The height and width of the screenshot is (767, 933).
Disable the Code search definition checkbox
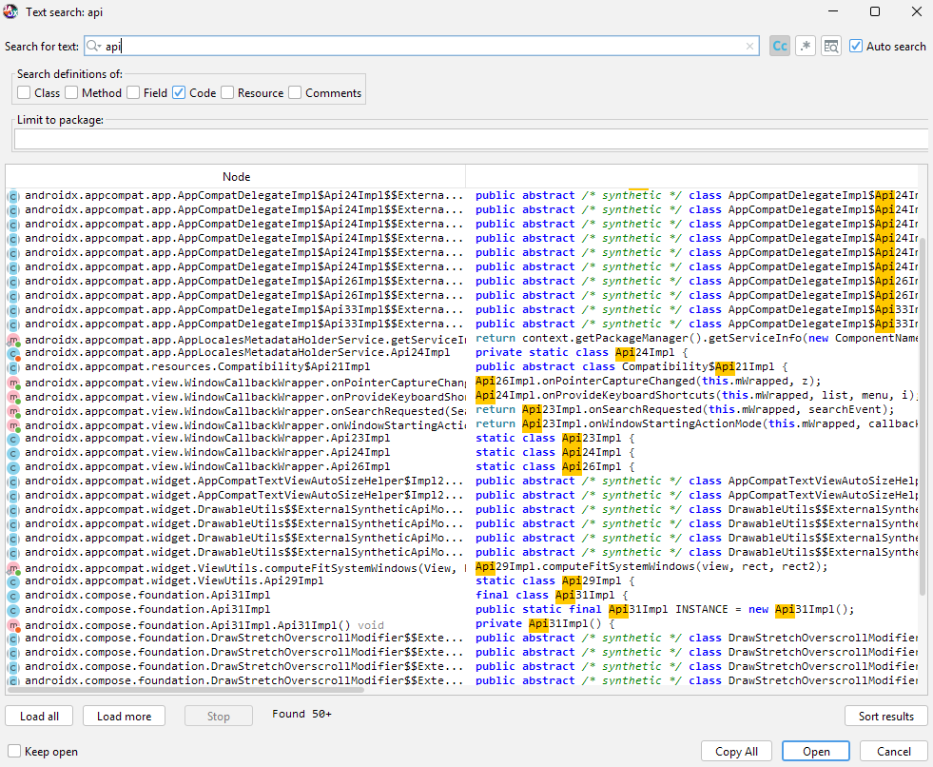click(x=179, y=92)
